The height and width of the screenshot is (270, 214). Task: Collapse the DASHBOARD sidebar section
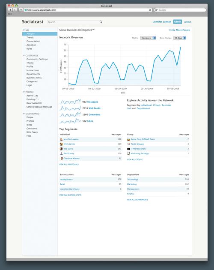click(24, 114)
